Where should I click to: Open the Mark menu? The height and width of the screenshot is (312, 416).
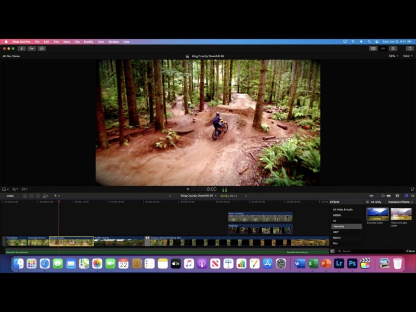(67, 42)
